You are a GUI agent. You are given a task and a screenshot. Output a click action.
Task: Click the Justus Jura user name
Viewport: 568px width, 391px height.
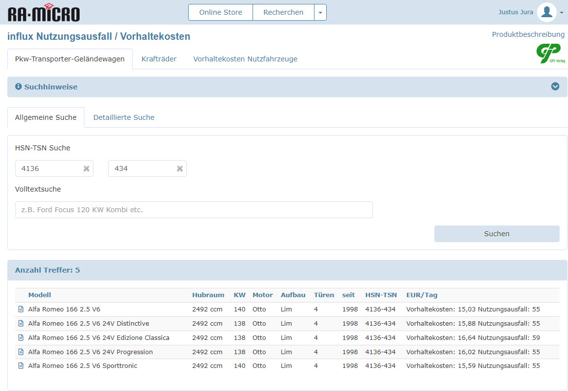tap(515, 12)
